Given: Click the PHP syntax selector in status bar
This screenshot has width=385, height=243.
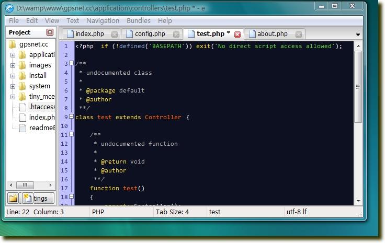Looking at the screenshot, I should click(x=98, y=212).
